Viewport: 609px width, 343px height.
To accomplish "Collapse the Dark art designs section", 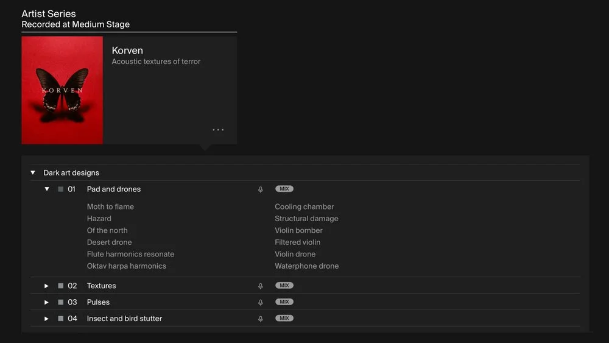I will tap(33, 172).
